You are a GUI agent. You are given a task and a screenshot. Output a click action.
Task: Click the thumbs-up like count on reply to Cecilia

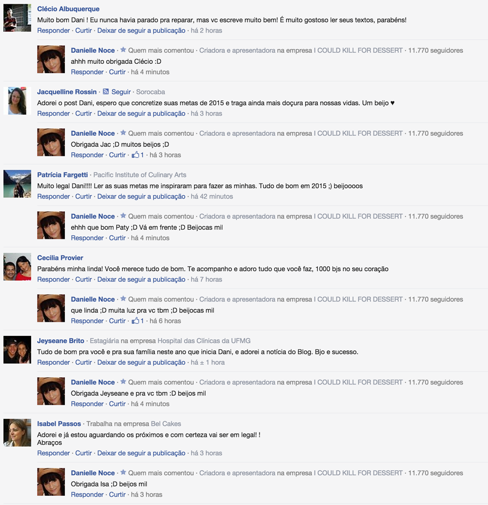(138, 321)
